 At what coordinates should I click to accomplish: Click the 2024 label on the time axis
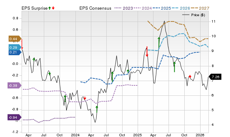75,135
